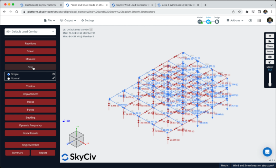Click the blue 3D camera icon
Screen dimensions: 276x168
coord(68,121)
